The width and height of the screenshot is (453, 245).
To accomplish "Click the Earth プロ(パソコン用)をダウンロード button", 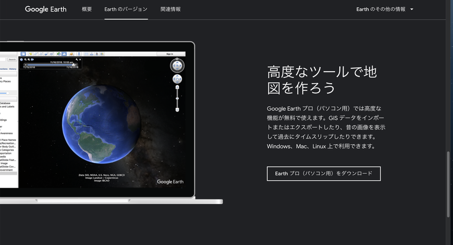I will tap(324, 174).
